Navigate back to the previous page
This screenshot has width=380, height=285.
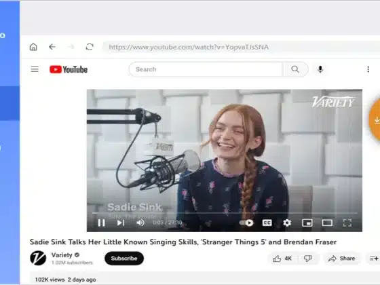click(52, 47)
